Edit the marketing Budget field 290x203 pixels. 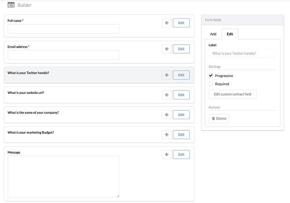181,135
